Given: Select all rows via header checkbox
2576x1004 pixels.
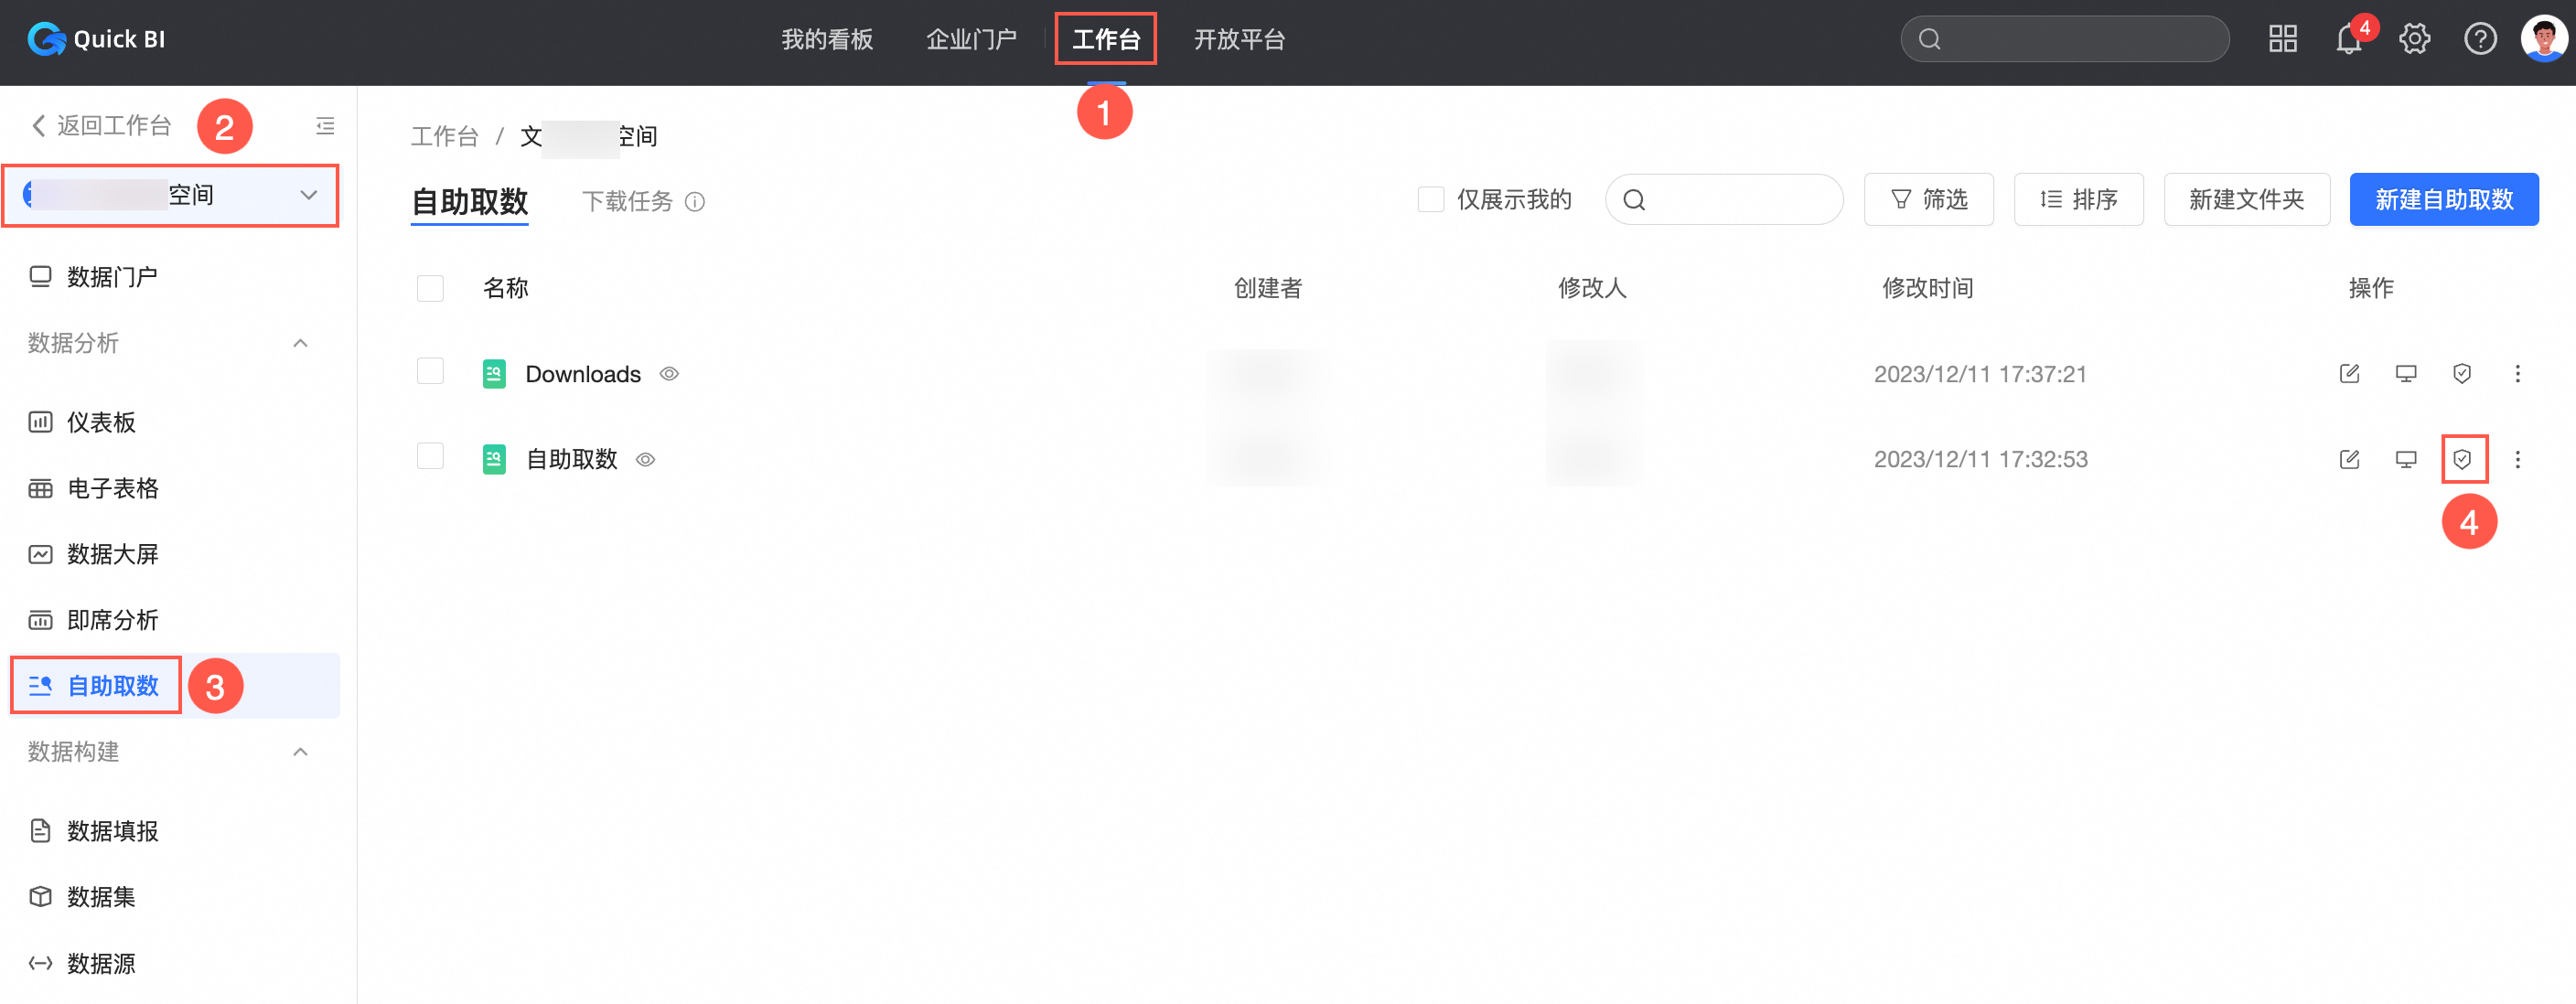Looking at the screenshot, I should pyautogui.click(x=430, y=289).
